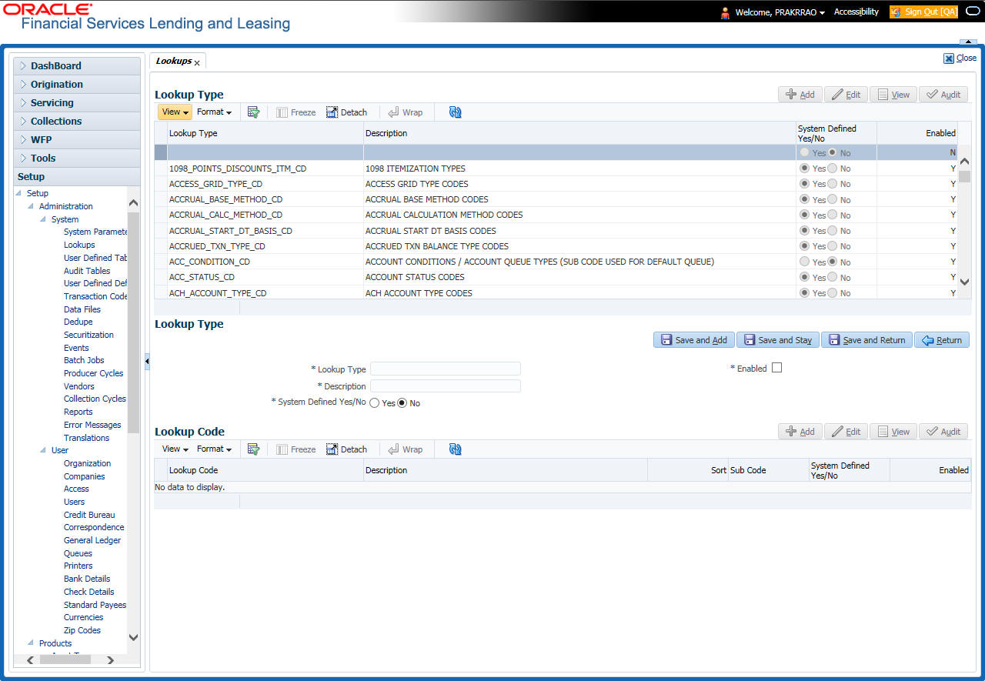Click the refresh icon in Lookup Type toolbar
Viewport: 985px width, 681px height.
click(x=455, y=112)
